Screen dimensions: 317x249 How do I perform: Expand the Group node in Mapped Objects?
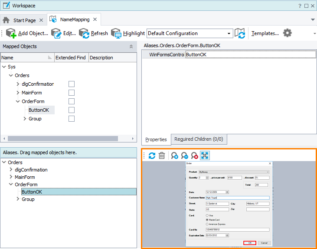pyautogui.click(x=25, y=119)
